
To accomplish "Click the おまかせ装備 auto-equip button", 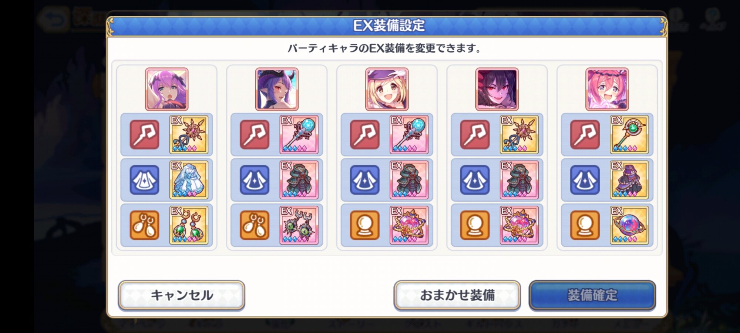I will coord(457,295).
